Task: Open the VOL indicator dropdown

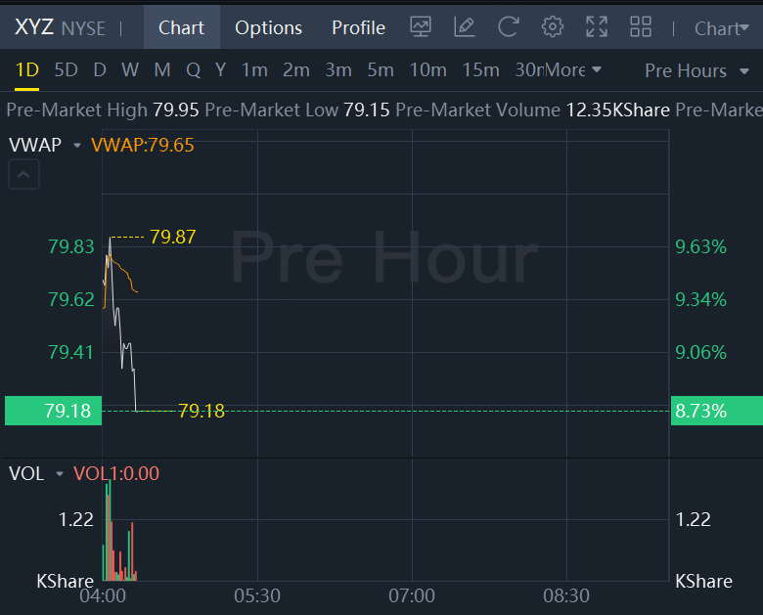Action: point(61,474)
